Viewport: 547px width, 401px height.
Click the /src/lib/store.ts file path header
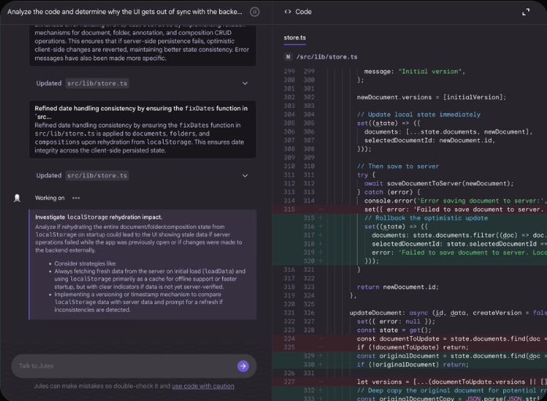click(327, 57)
